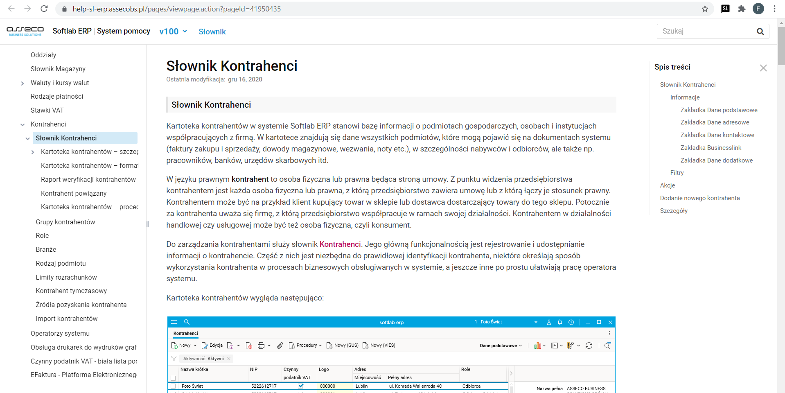The width and height of the screenshot is (785, 393).
Task: Open the SL browser extension
Action: coord(725,9)
